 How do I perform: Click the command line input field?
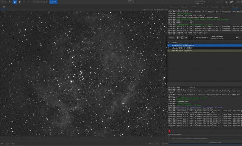pyautogui.click(x=206, y=138)
